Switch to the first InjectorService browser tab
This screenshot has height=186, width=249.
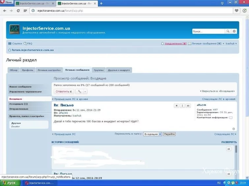35,4
